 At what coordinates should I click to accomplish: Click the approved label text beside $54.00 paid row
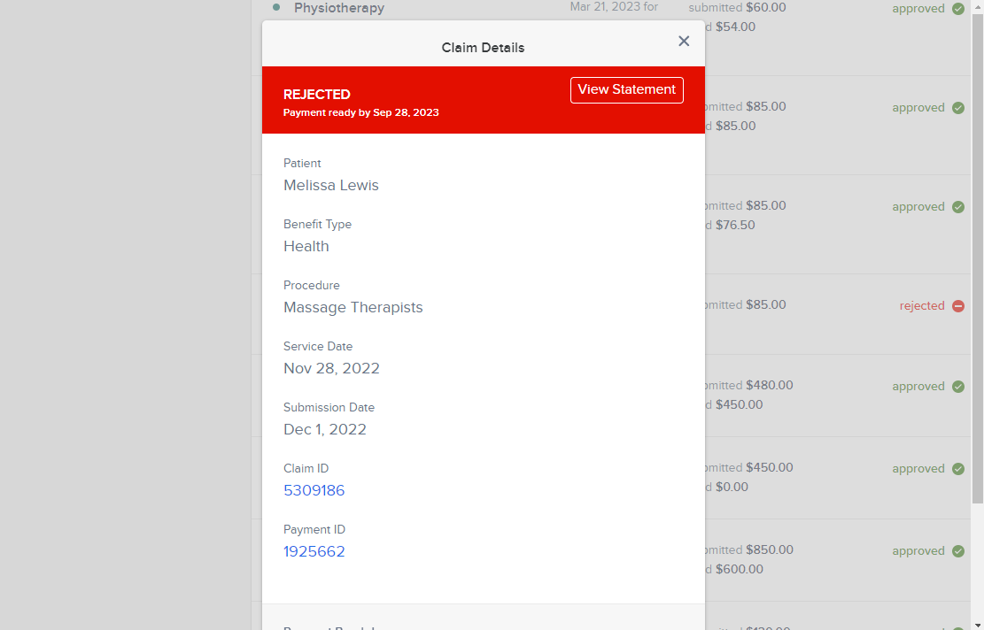coord(918,8)
